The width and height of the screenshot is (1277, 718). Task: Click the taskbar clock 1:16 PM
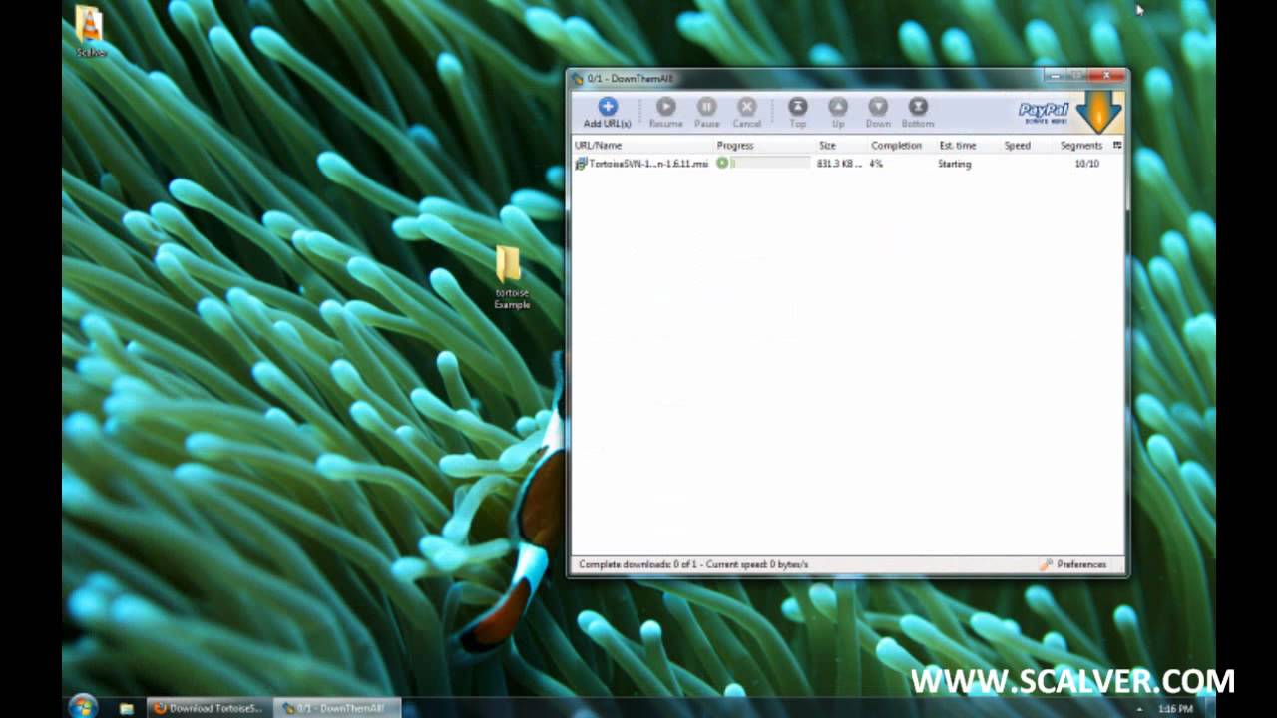click(x=1175, y=708)
